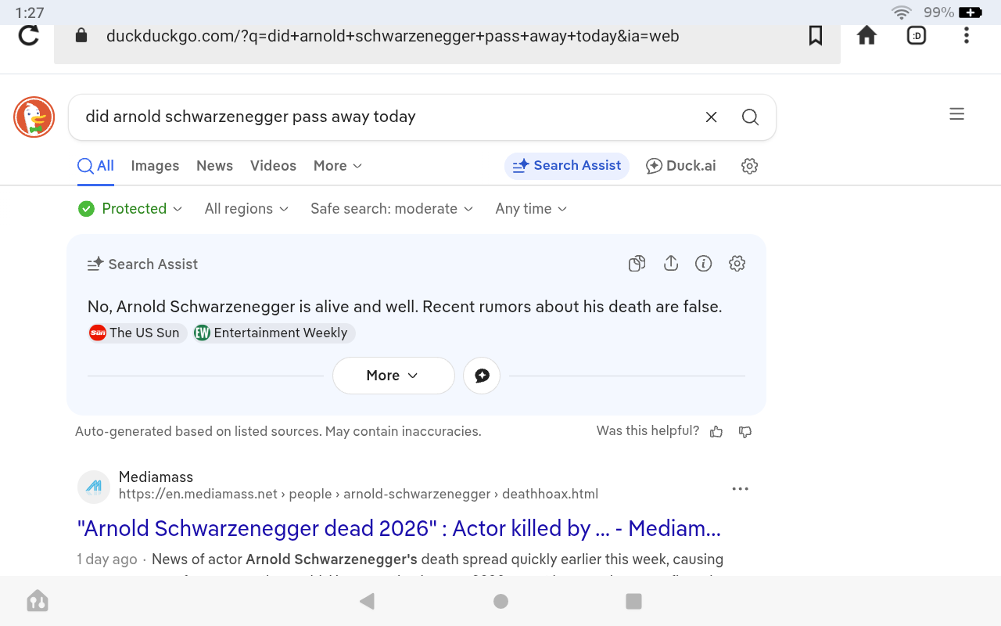The image size is (1001, 626).
Task: Mark the answer as helpful with thumbs up
Action: 716,432
